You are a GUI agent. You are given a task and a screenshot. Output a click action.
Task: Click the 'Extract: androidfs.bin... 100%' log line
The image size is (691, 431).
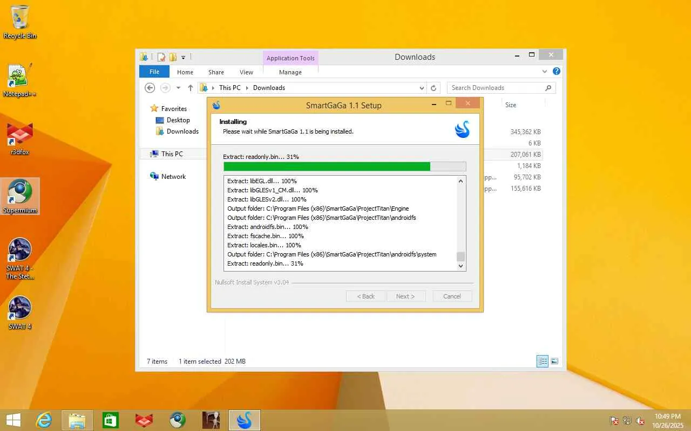coord(268,227)
